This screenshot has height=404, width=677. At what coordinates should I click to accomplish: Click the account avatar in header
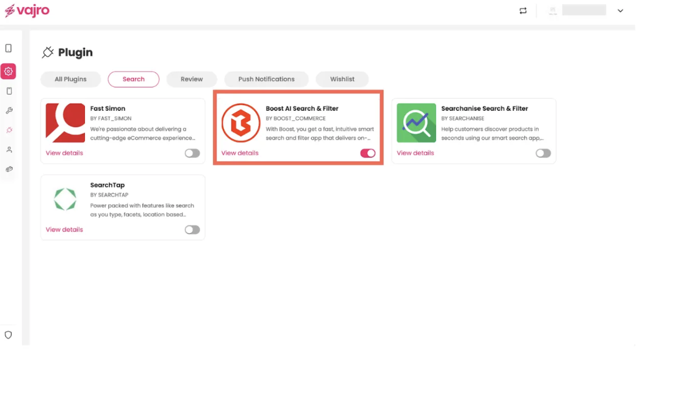click(x=553, y=11)
